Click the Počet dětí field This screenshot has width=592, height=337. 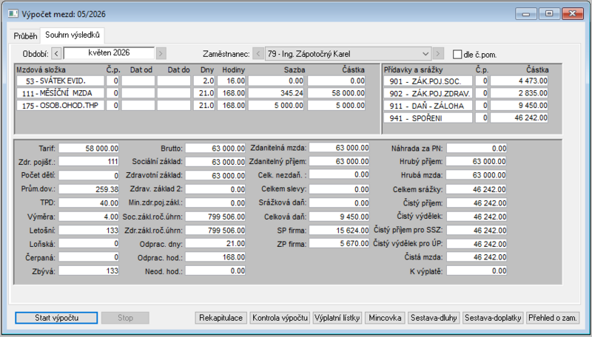coord(89,176)
